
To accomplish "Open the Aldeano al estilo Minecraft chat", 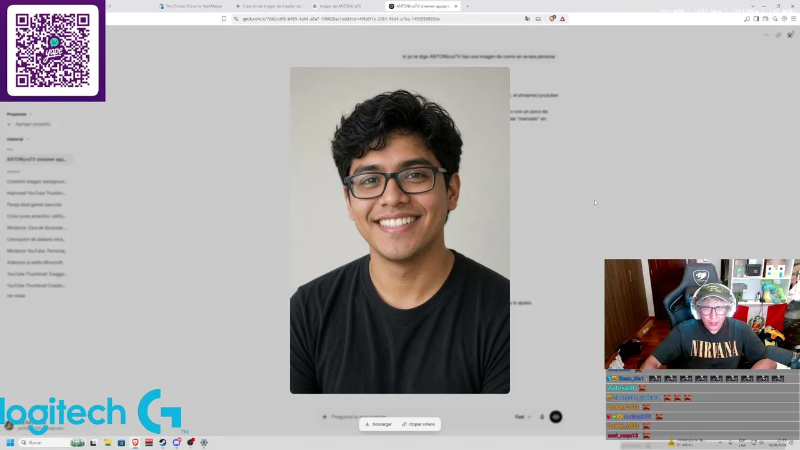I will click(35, 262).
